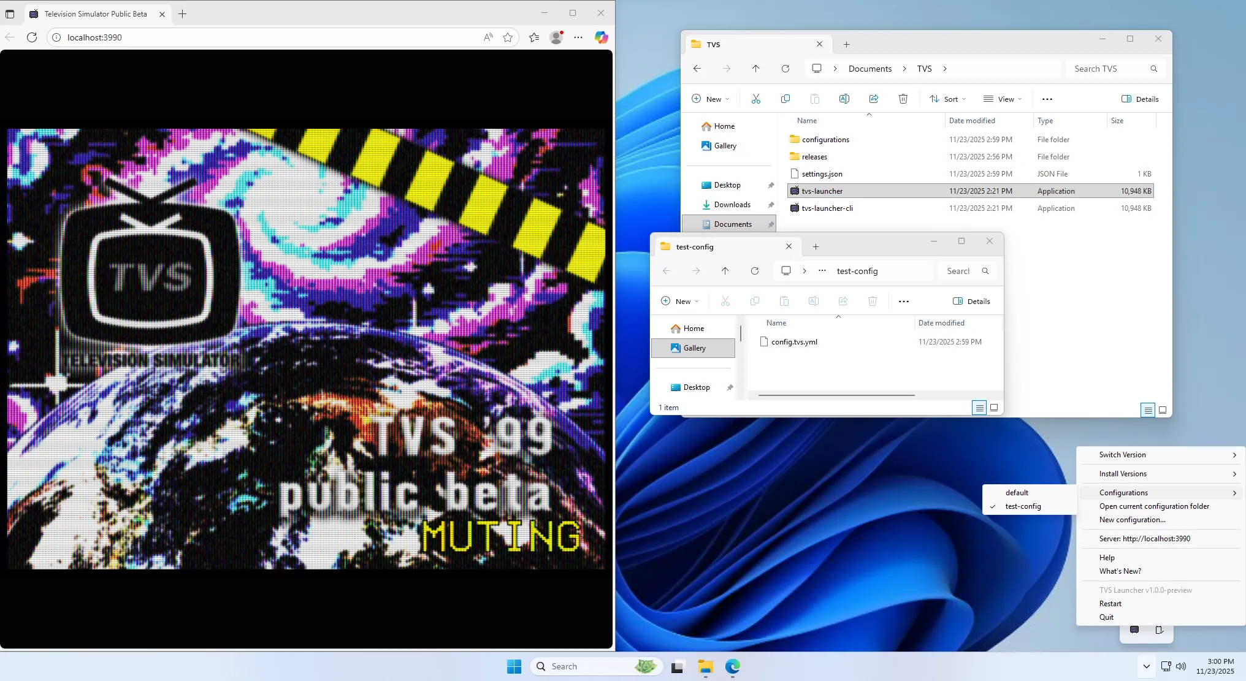Viewport: 1246px width, 681px height.
Task: Click the Microsoft Edge icon on the taskbar
Action: point(732,666)
